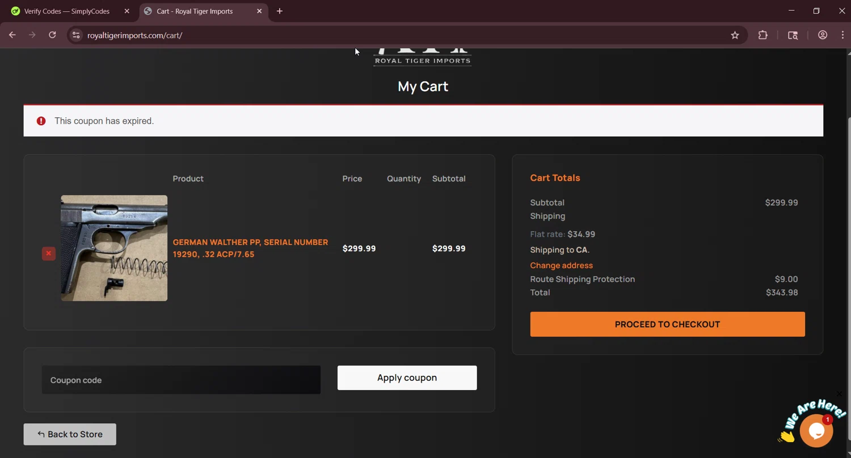Bookmark this page with the star icon
Image resolution: width=851 pixels, height=458 pixels.
pos(735,35)
